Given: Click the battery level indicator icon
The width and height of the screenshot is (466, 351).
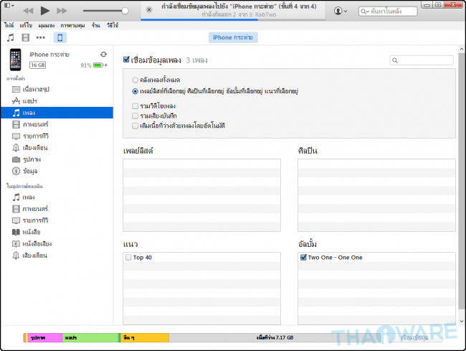Looking at the screenshot, I should (x=99, y=65).
